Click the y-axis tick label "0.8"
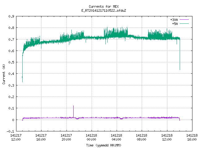 point(11,28)
